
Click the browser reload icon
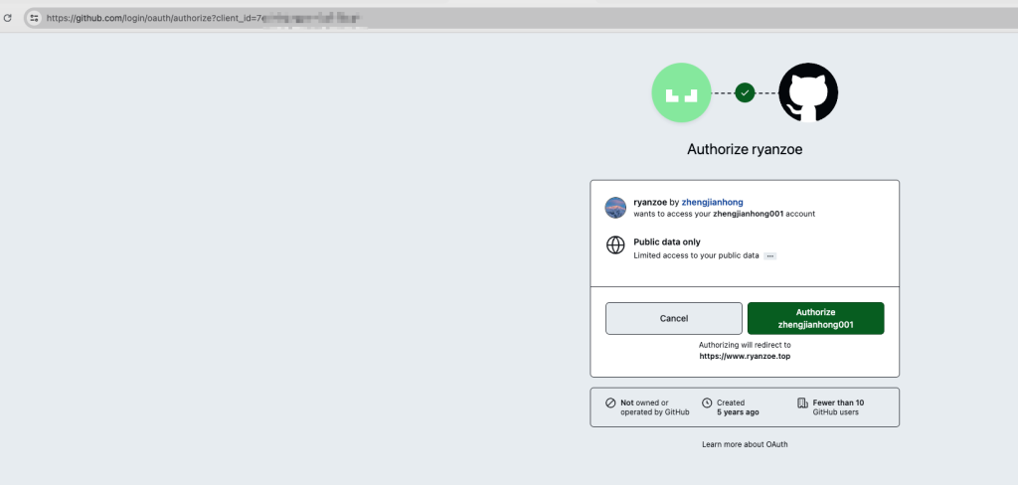coord(8,18)
